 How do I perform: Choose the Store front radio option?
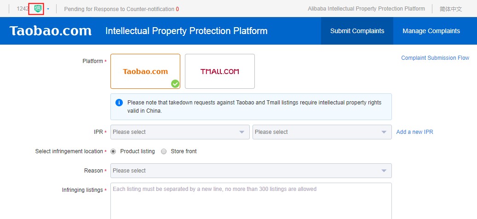164,151
